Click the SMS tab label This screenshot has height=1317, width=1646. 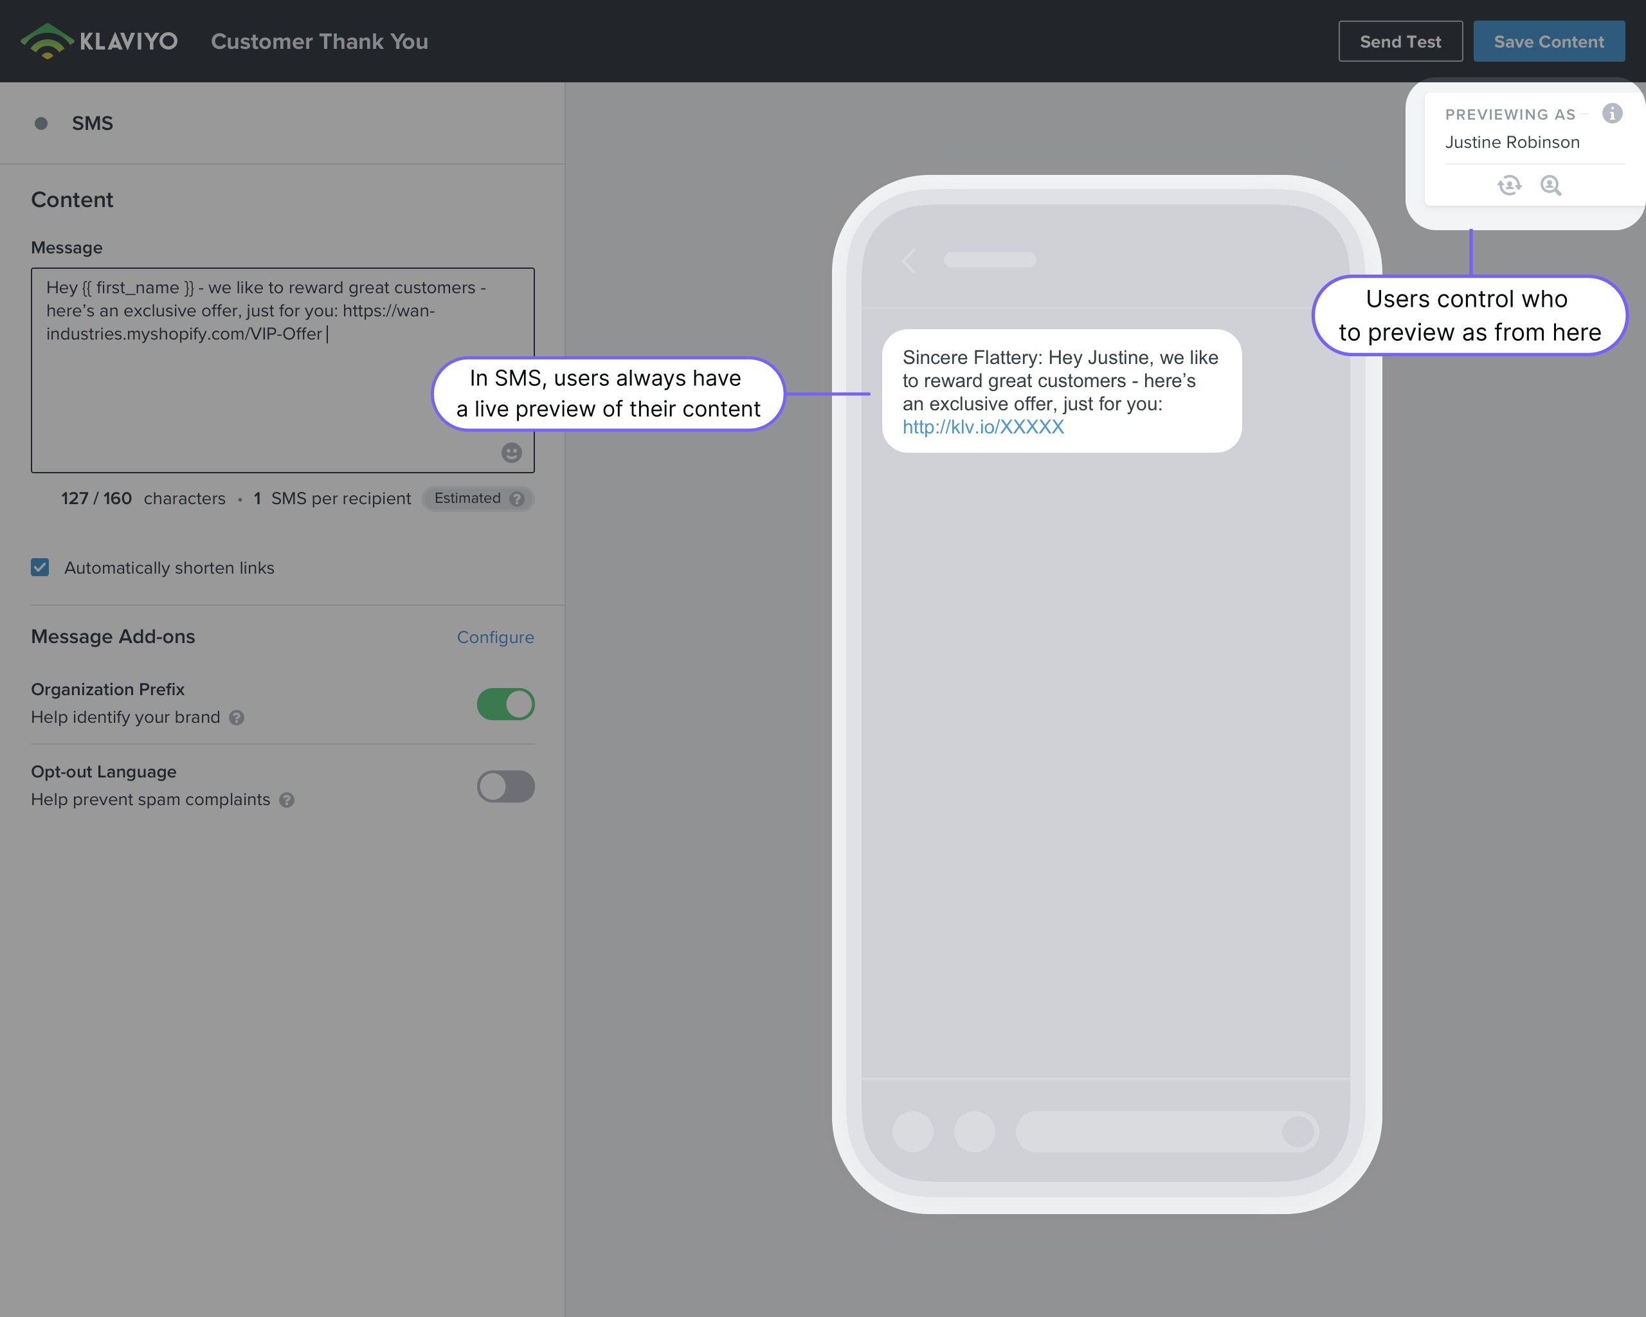91,122
